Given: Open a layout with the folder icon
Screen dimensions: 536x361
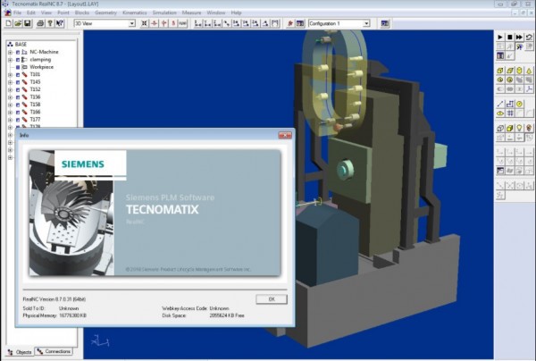Looking at the screenshot, I should (18, 23).
